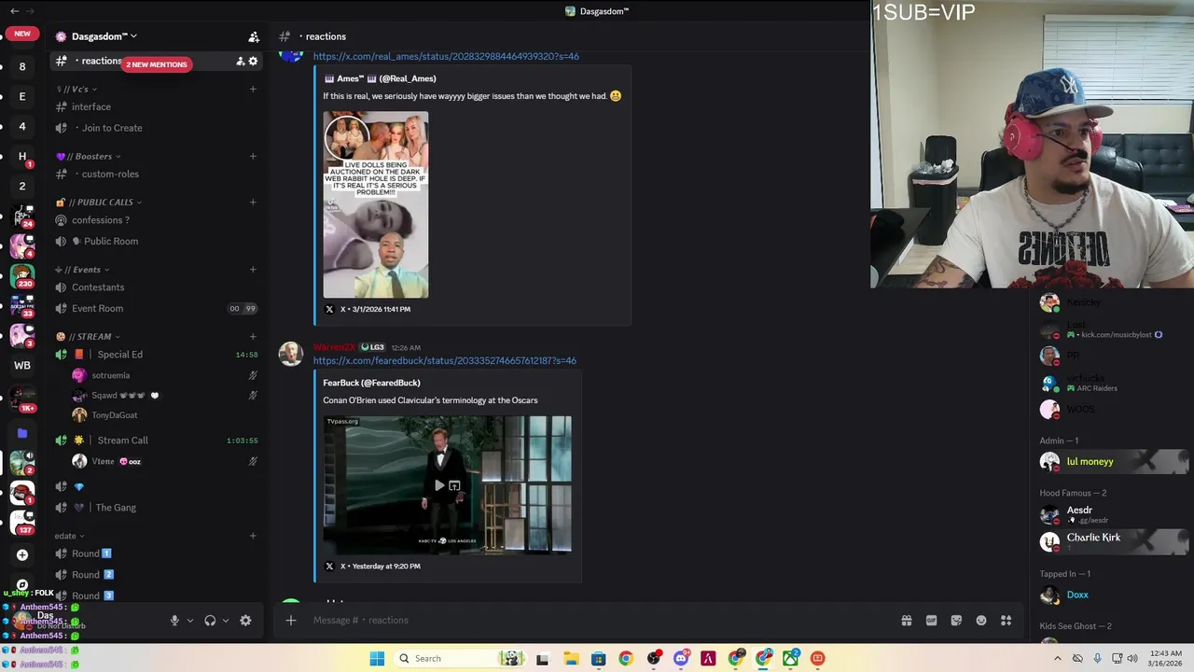Open the gift Nitro icon in message bar
The height and width of the screenshot is (672, 1194).
tap(906, 621)
